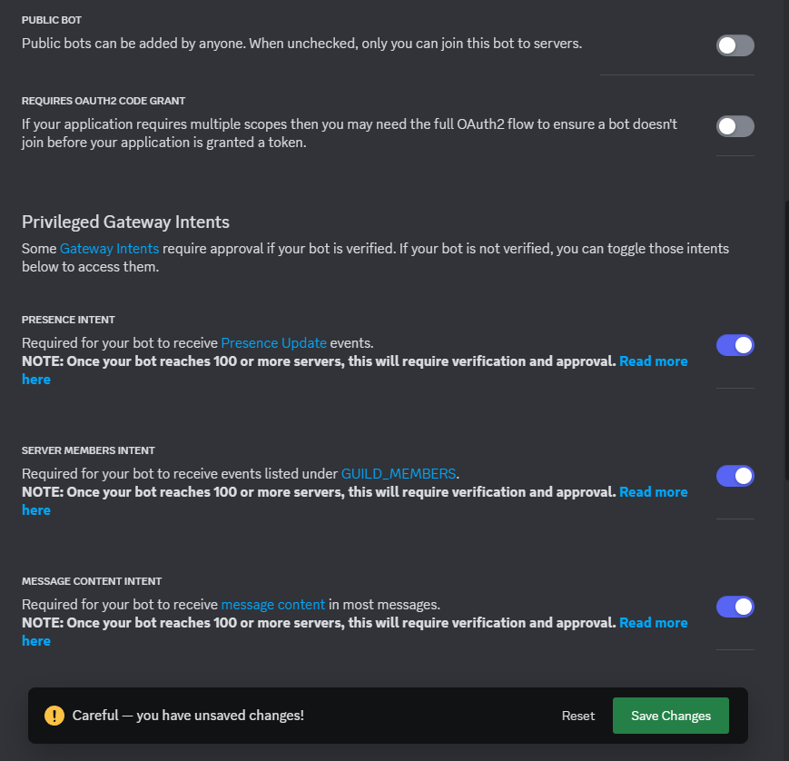
Task: Open the message content link
Action: (272, 604)
